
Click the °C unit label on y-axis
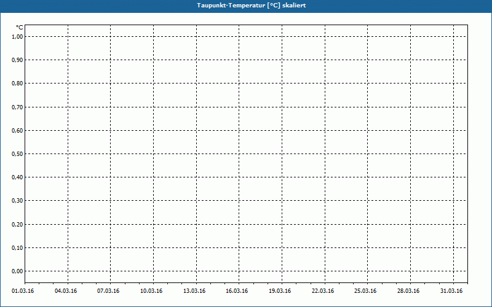tap(20, 28)
